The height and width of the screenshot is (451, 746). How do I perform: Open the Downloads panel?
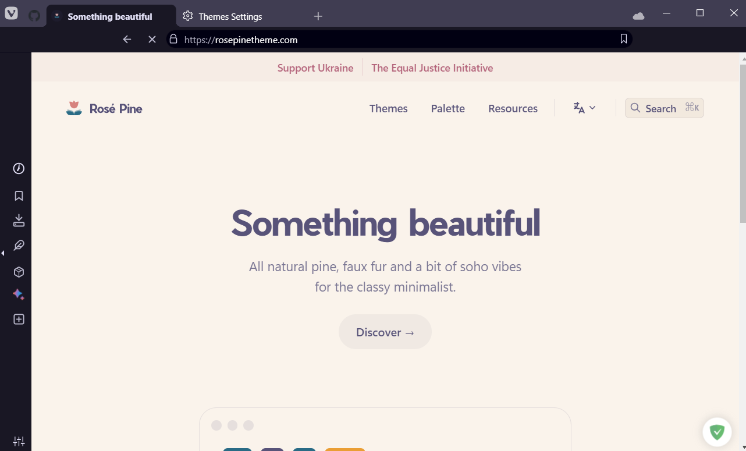click(x=18, y=220)
